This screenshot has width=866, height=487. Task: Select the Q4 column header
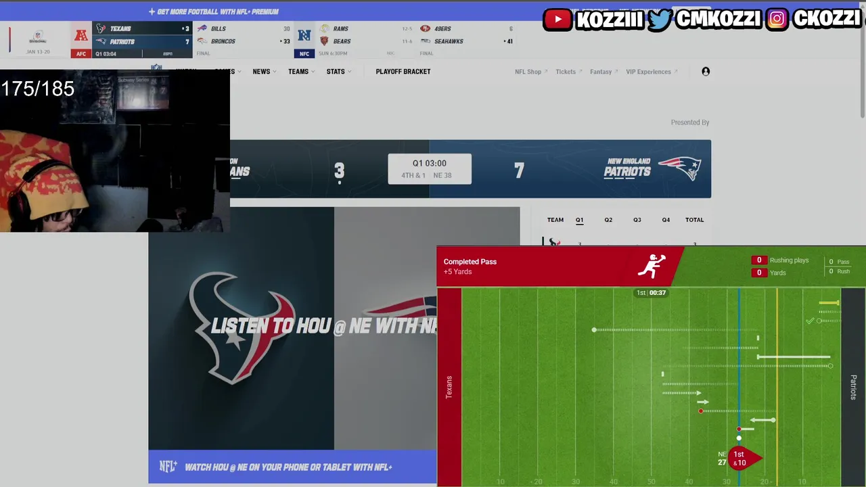(666, 220)
